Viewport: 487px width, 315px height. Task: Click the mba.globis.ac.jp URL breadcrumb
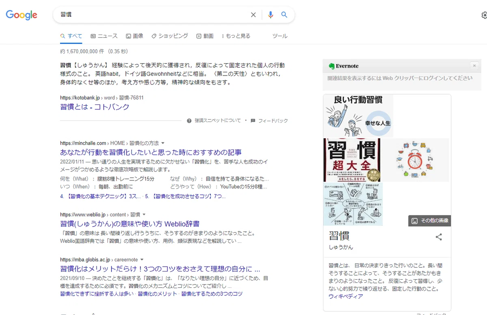[99, 260]
